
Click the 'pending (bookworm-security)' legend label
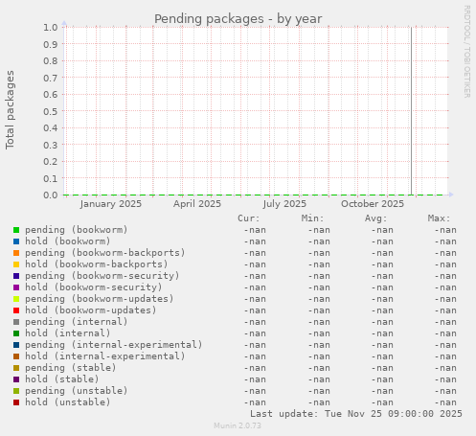(102, 276)
